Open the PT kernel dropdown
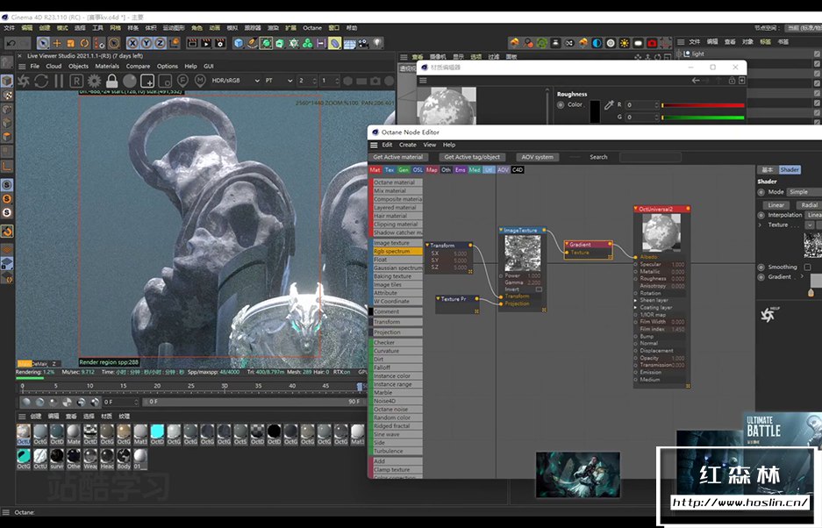Image resolution: width=822 pixels, height=528 pixels. [277, 81]
